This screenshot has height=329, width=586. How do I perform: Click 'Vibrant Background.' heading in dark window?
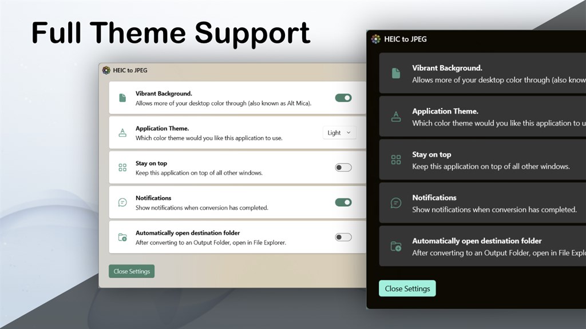[448, 68]
